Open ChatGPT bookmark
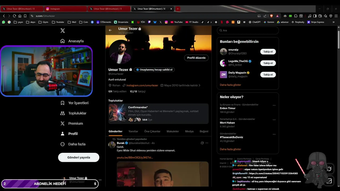Viewport: 340px width, 191px height. coord(254,22)
